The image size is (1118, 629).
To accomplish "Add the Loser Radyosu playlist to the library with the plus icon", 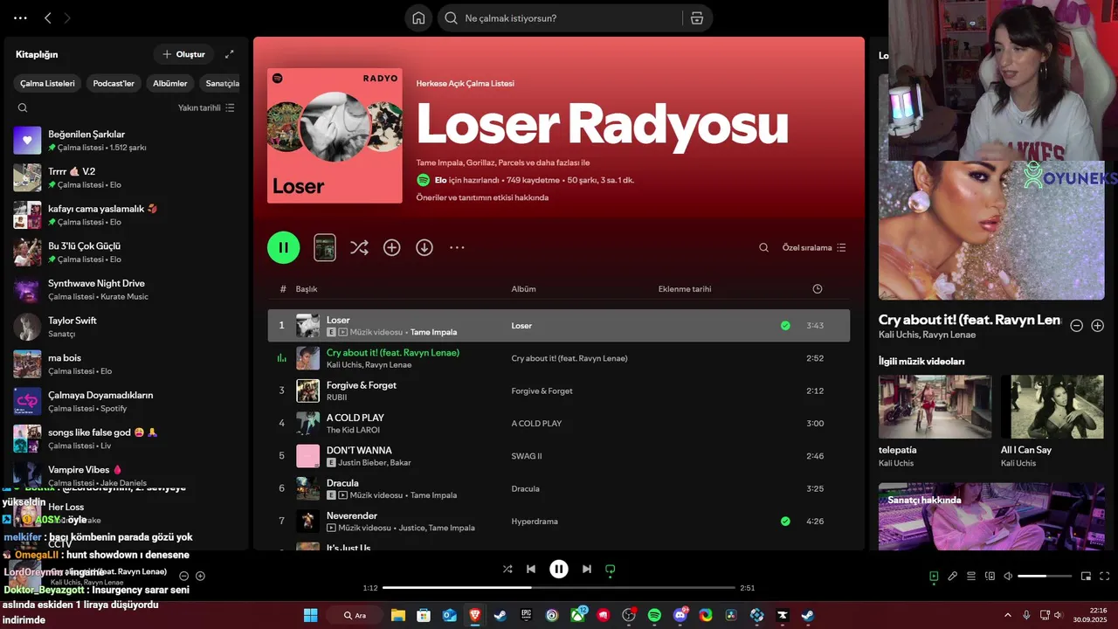I will coord(392,247).
